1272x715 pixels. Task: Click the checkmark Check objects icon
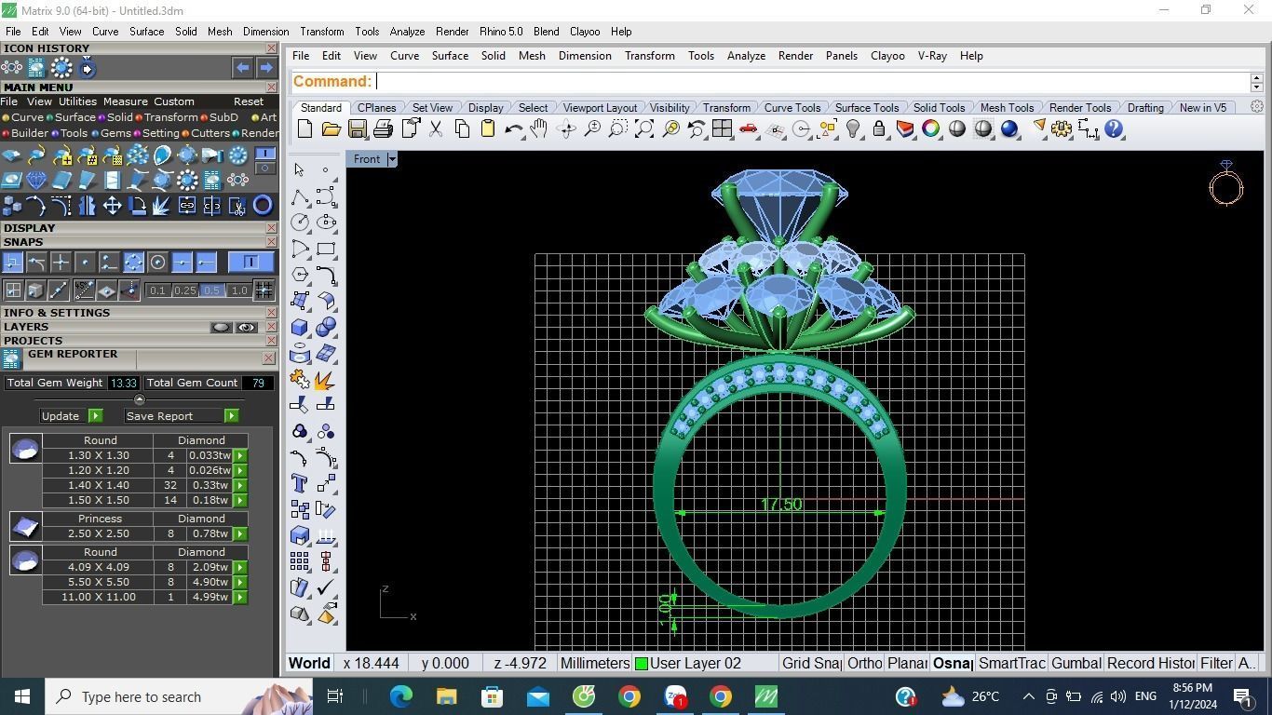[326, 587]
